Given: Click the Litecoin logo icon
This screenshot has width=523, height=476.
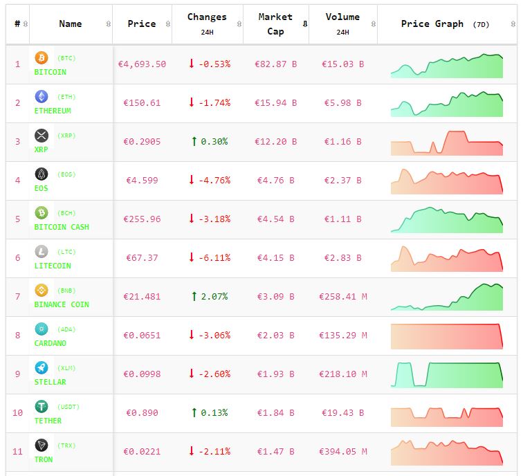Looking at the screenshot, I should pyautogui.click(x=42, y=252).
